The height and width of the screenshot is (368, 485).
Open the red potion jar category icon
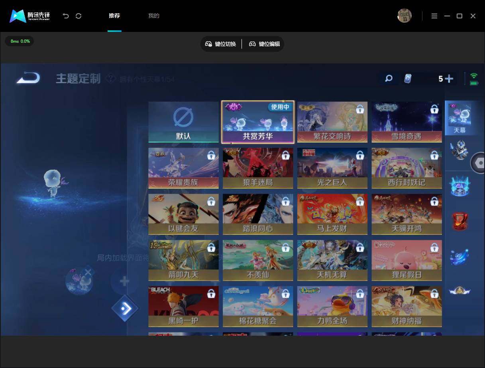[x=459, y=222]
